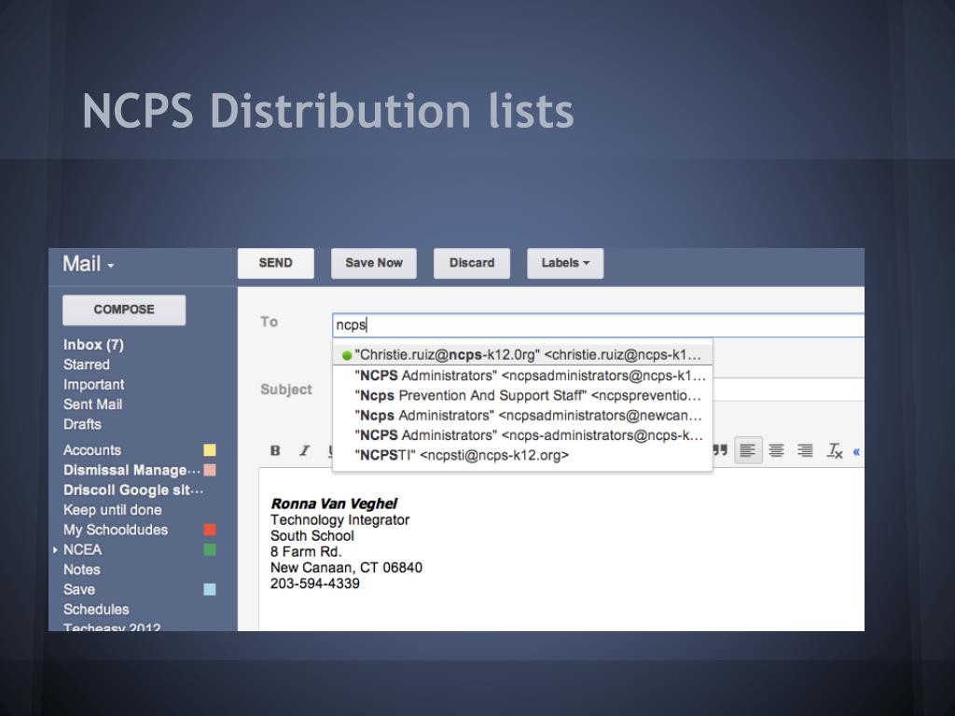Select Ncps Prevention And Support Staff suggestion
The height and width of the screenshot is (716, 955).
tap(522, 395)
